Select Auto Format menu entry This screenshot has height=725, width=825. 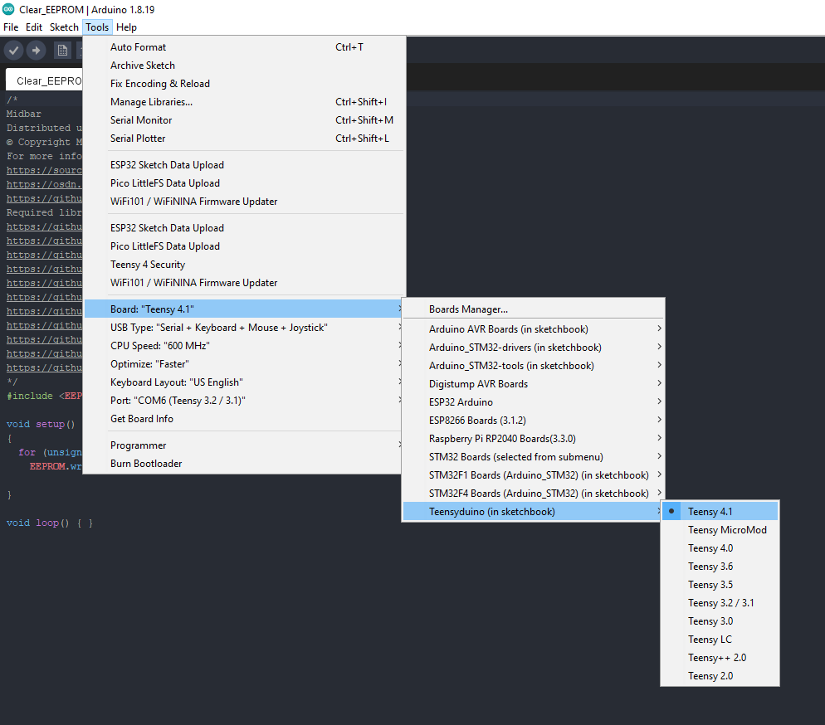click(x=245, y=47)
